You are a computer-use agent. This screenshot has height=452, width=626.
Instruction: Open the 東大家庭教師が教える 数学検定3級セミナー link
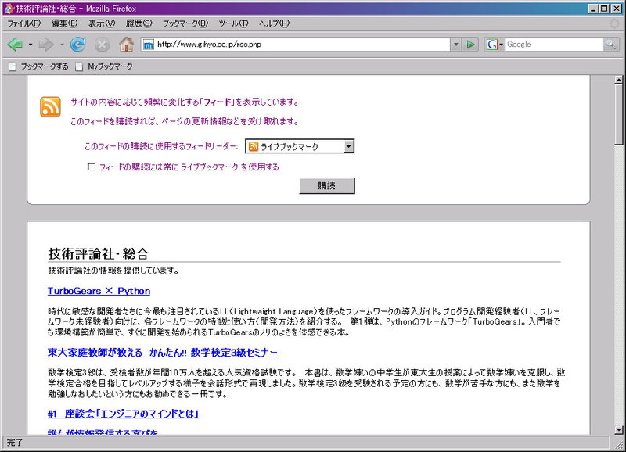[162, 353]
